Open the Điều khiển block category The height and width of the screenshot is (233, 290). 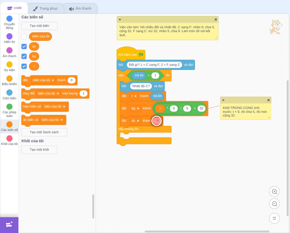coord(10,81)
